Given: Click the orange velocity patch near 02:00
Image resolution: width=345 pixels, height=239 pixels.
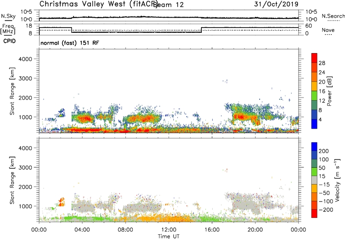Looking at the screenshot, I should 62,202.
